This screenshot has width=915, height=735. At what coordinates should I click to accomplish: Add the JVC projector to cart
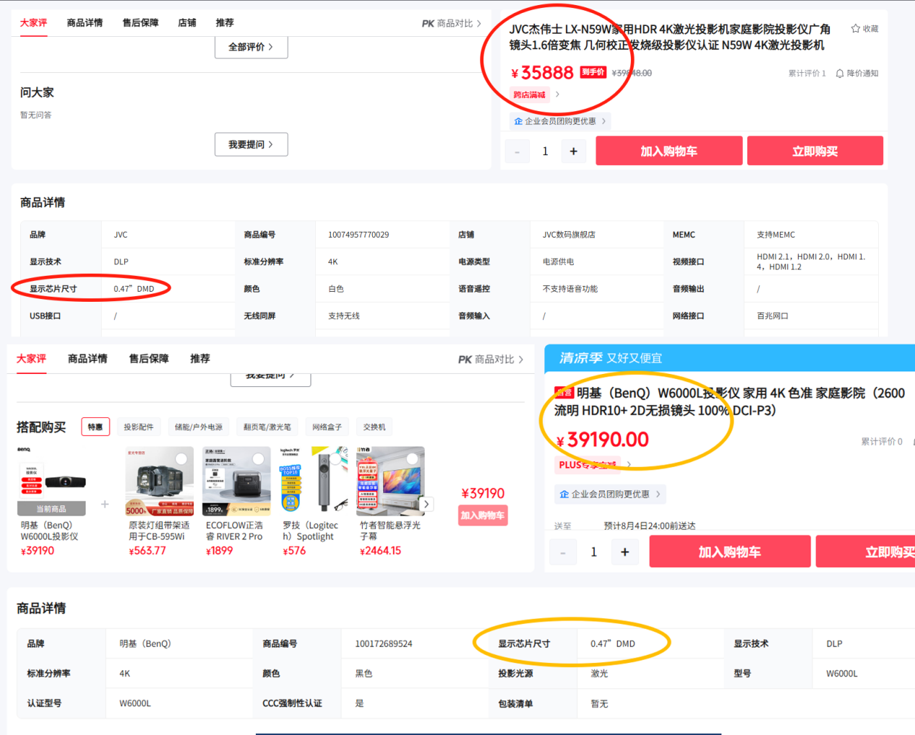click(x=669, y=151)
